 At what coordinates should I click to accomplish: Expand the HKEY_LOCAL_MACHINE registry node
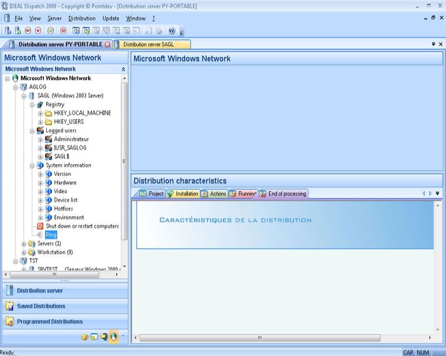[x=41, y=113]
